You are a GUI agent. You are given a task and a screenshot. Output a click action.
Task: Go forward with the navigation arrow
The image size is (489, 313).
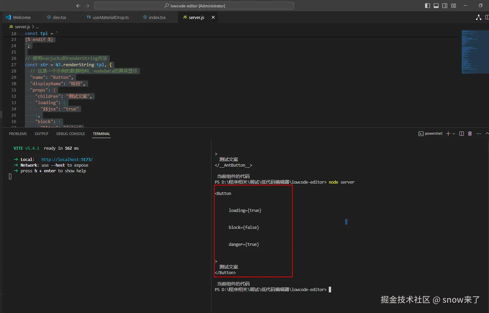point(87,6)
